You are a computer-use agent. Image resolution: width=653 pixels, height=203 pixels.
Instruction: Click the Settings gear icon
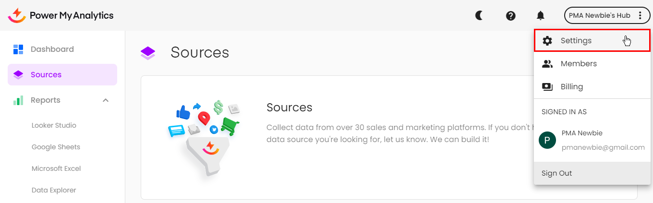pyautogui.click(x=547, y=41)
